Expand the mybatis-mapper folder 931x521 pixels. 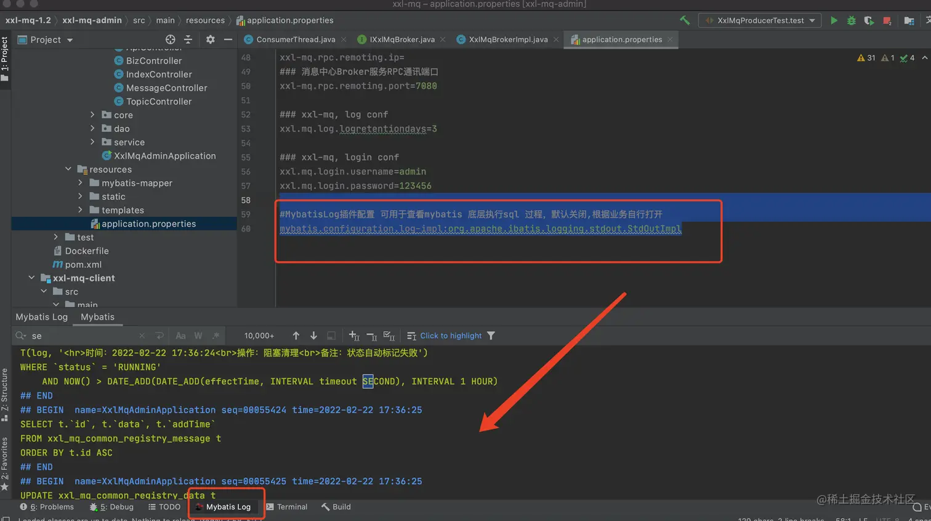tap(80, 182)
